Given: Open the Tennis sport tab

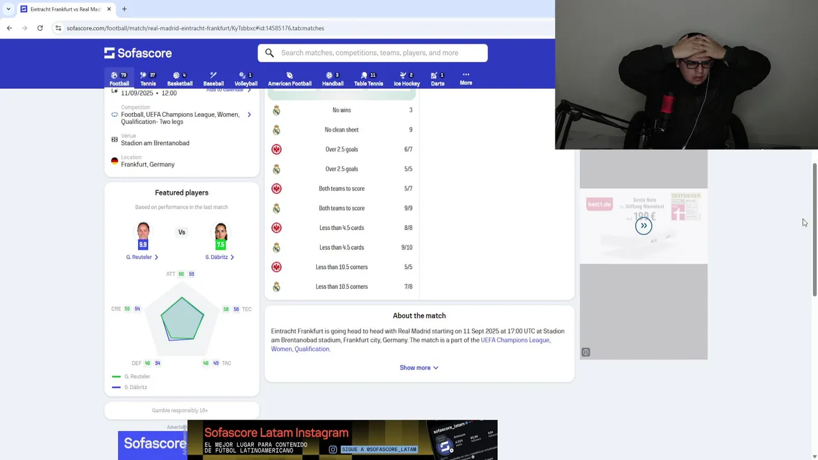Looking at the screenshot, I should tap(148, 79).
